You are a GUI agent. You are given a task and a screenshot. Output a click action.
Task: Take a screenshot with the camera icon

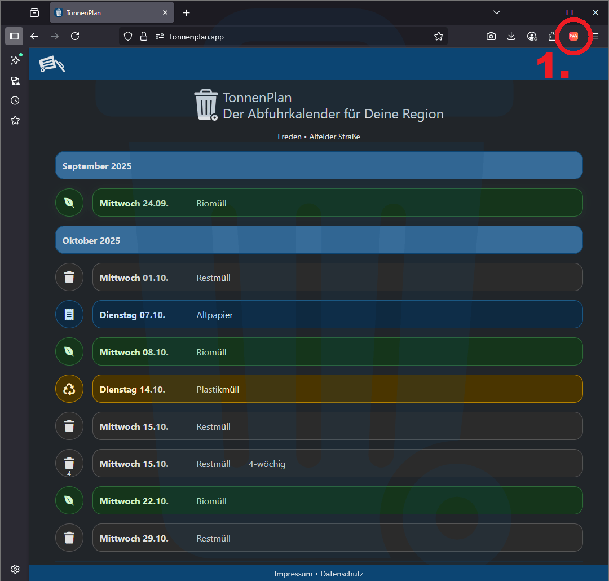(491, 36)
